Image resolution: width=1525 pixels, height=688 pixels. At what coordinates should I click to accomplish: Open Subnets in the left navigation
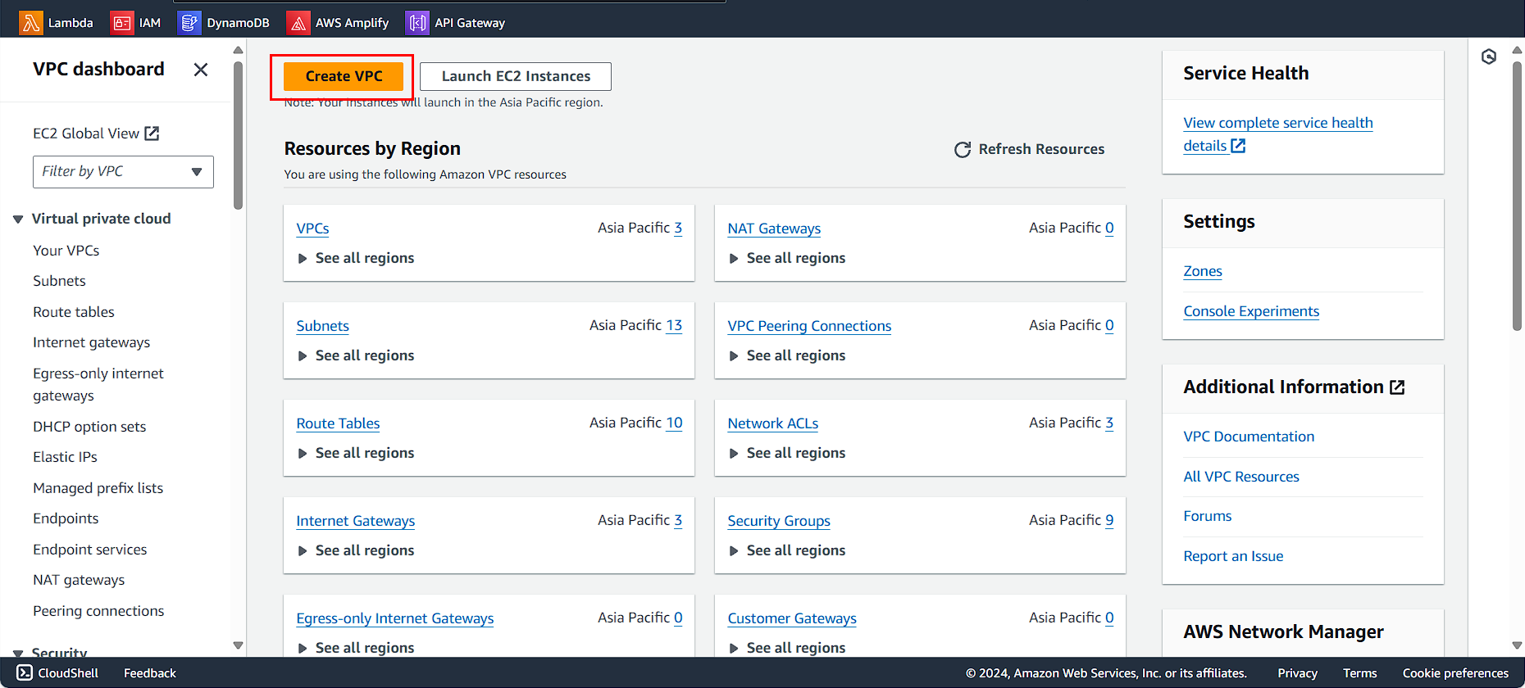tap(59, 281)
